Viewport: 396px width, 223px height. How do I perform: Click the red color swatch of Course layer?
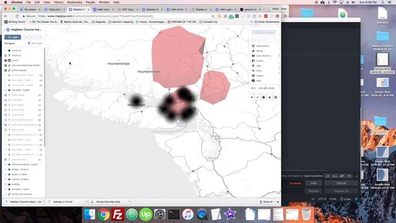coord(6,61)
